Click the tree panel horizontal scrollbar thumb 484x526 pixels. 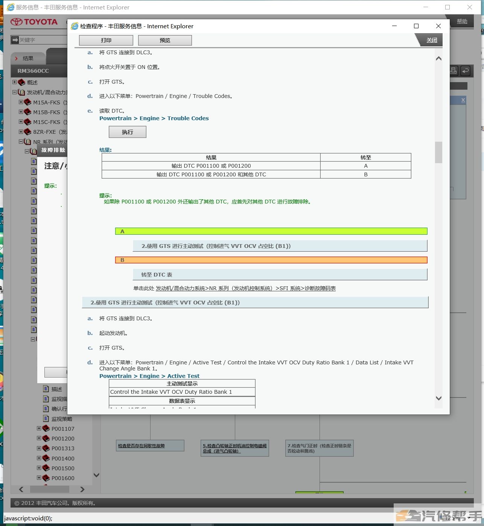50,489
